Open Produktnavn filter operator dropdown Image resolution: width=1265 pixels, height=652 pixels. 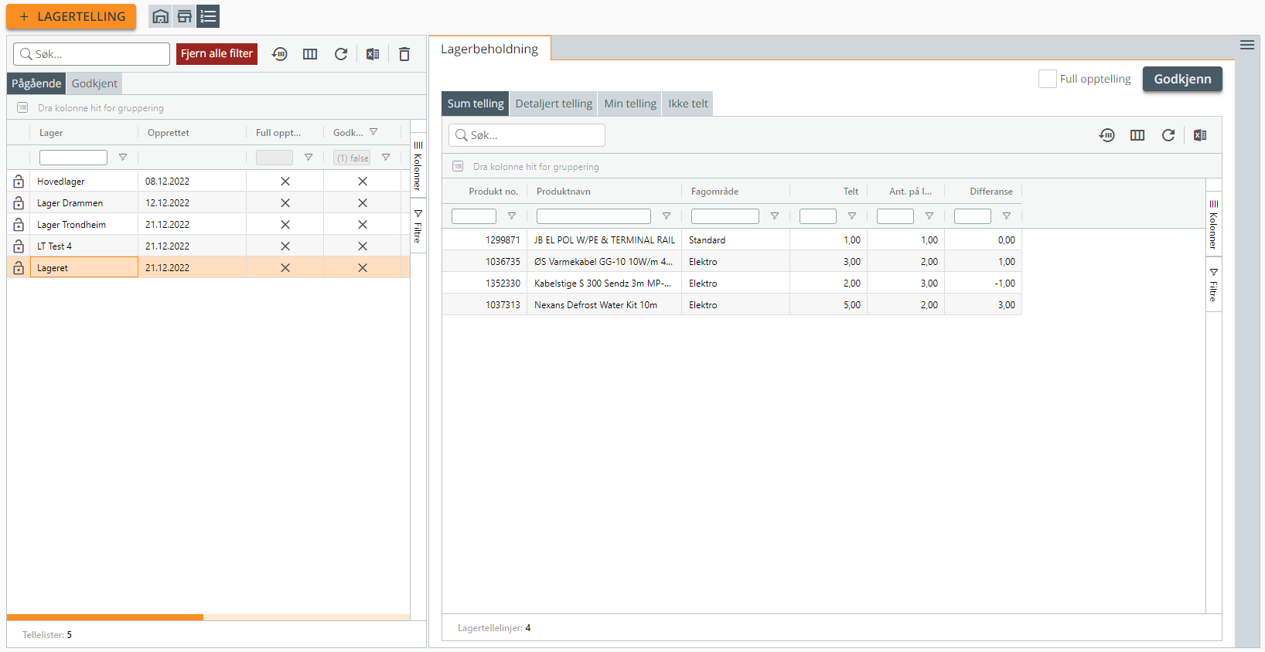click(x=666, y=216)
